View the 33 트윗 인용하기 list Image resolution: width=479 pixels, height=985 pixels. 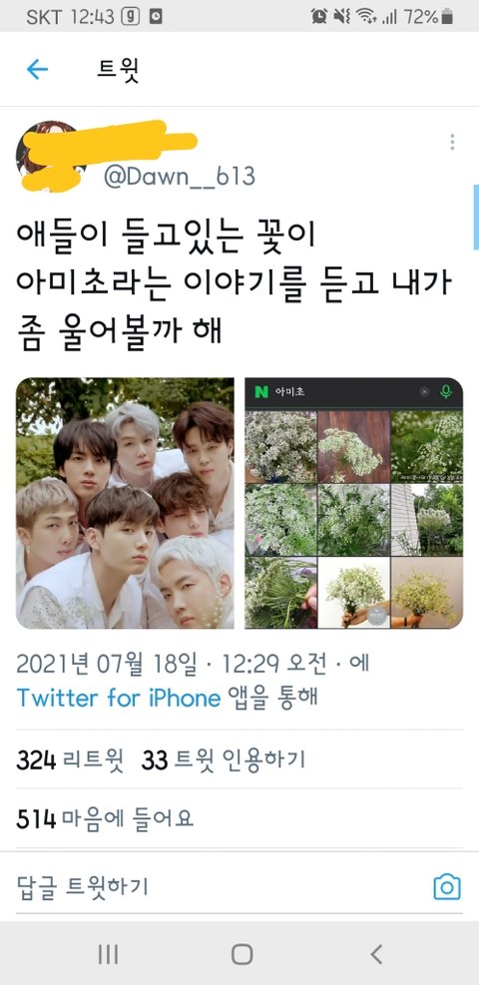[224, 760]
